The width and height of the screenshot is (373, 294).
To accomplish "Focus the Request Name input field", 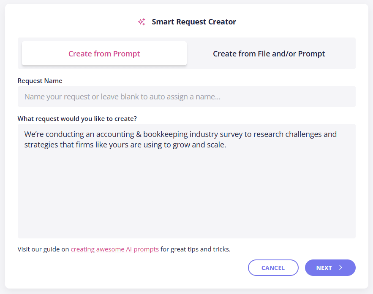I will 186,97.
